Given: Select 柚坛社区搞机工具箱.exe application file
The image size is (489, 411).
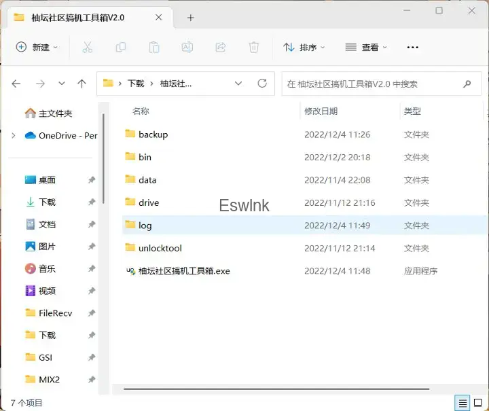Looking at the screenshot, I should click(x=183, y=271).
